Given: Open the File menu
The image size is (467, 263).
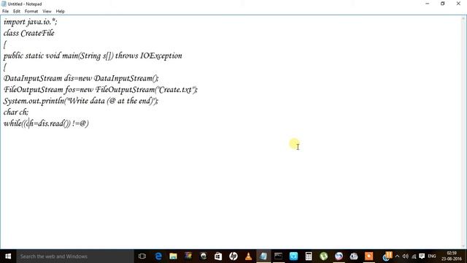Looking at the screenshot, I should (x=5, y=12).
